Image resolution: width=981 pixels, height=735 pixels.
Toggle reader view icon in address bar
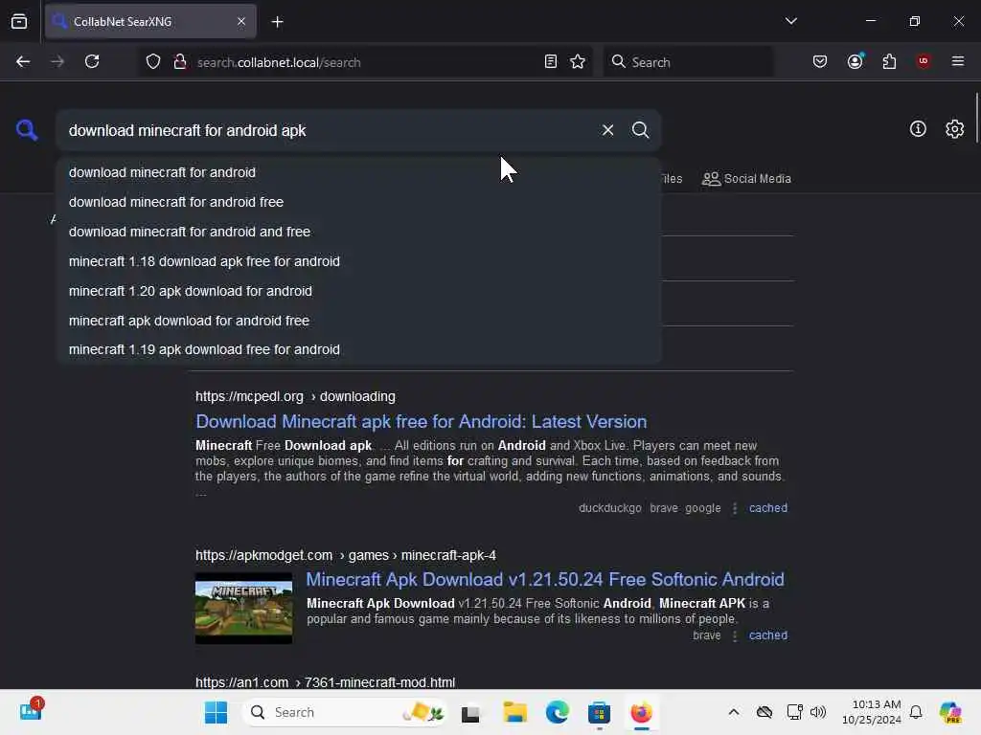(551, 62)
